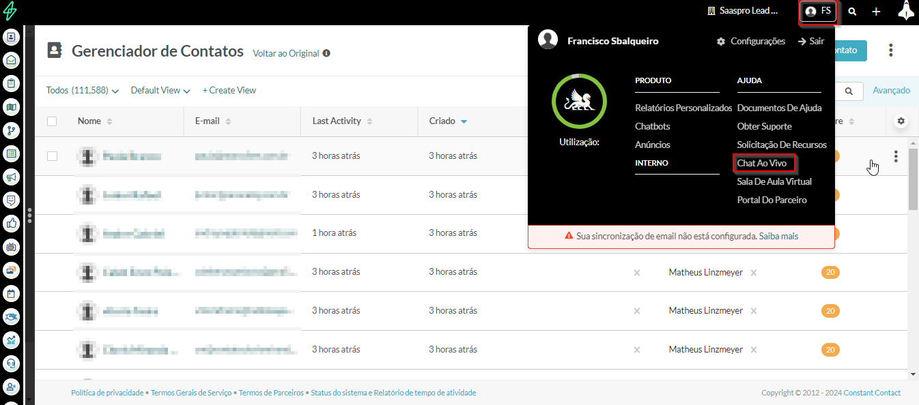Open table column settings gear icon
Screen dimensions: 919x405
[x=901, y=121]
